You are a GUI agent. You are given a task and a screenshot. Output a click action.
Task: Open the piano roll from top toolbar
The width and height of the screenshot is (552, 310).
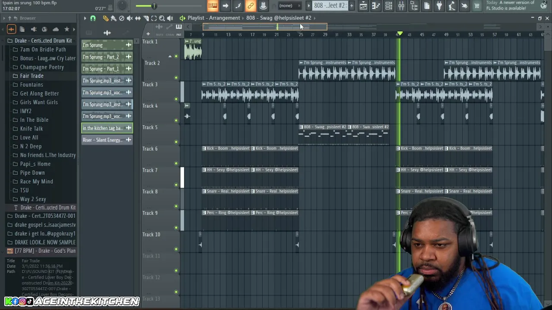[x=376, y=6]
